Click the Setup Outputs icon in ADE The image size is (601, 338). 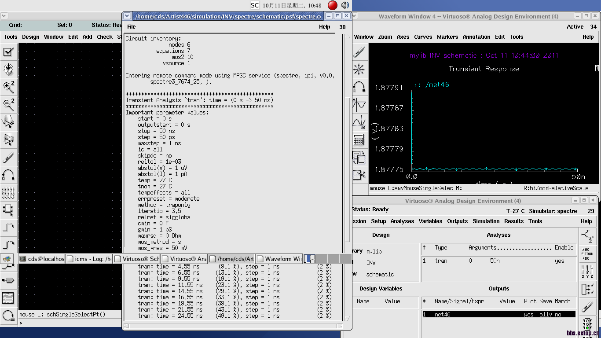coord(587,289)
